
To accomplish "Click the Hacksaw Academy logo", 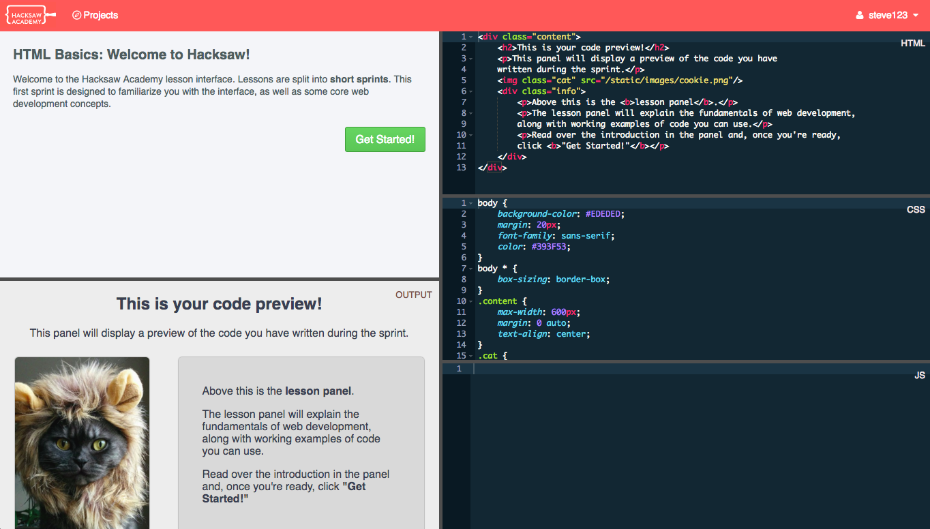I will [x=29, y=15].
